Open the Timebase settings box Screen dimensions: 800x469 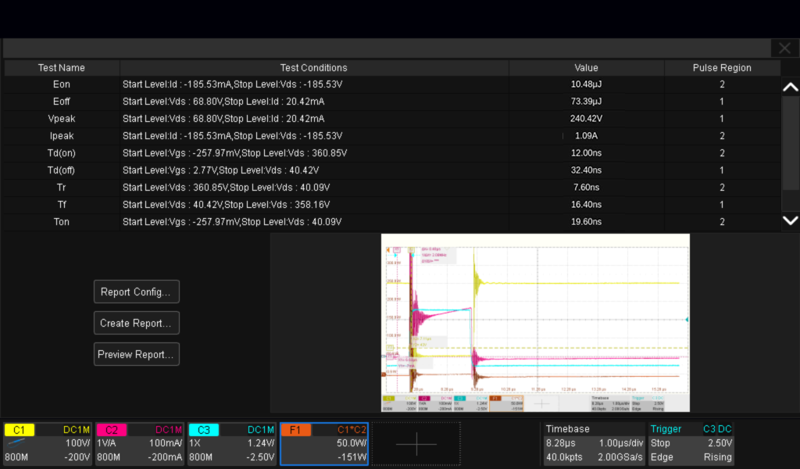coord(593,443)
